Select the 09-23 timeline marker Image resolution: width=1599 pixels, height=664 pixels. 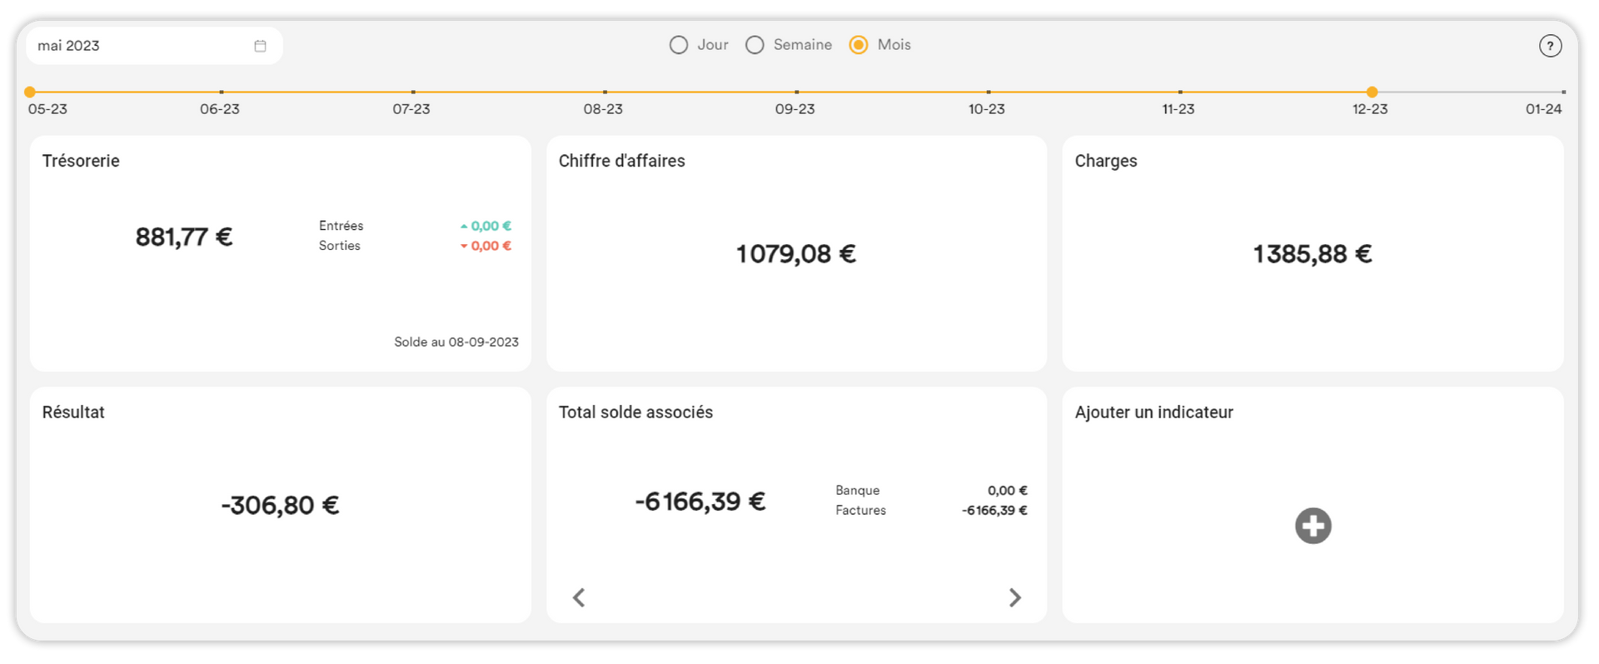(796, 92)
